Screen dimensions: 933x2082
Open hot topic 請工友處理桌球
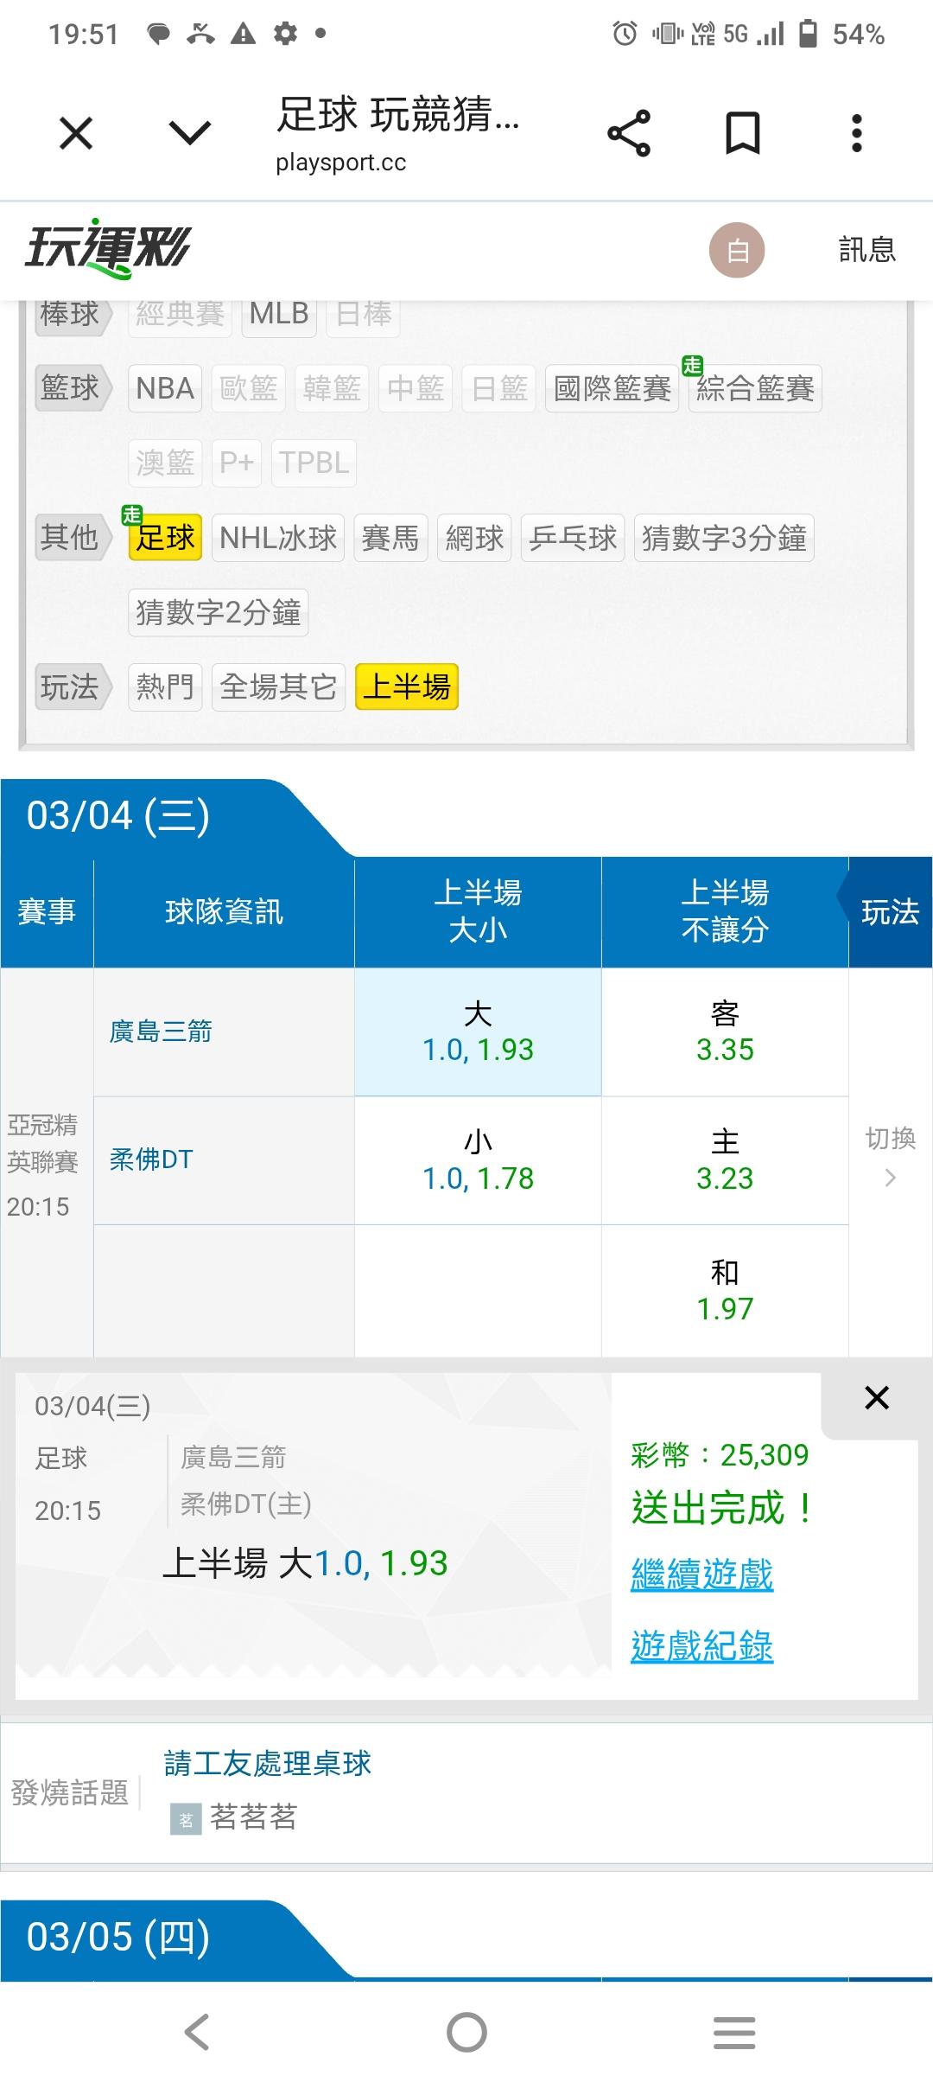coord(268,1763)
